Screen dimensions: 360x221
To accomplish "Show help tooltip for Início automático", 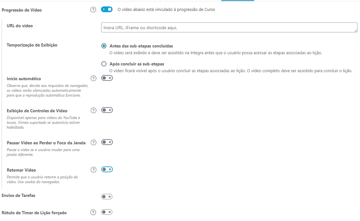I will 93,78.
